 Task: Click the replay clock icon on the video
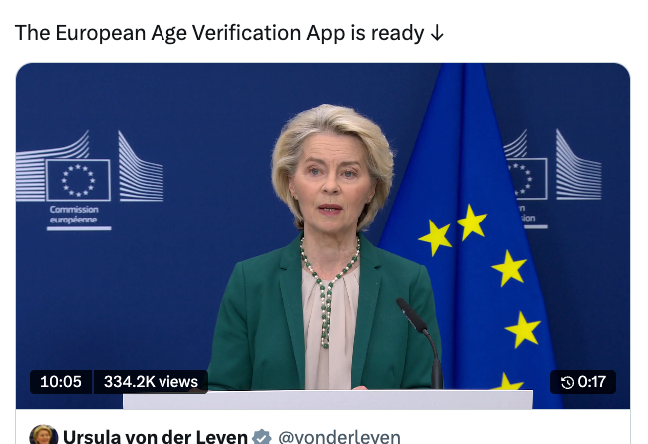567,382
